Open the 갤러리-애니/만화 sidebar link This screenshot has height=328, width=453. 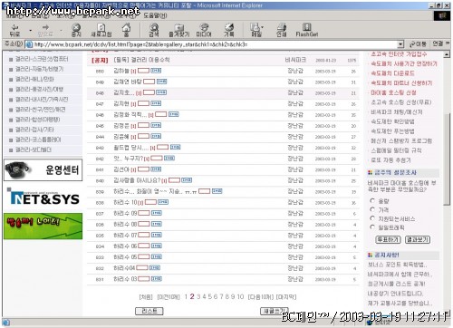(x=34, y=79)
